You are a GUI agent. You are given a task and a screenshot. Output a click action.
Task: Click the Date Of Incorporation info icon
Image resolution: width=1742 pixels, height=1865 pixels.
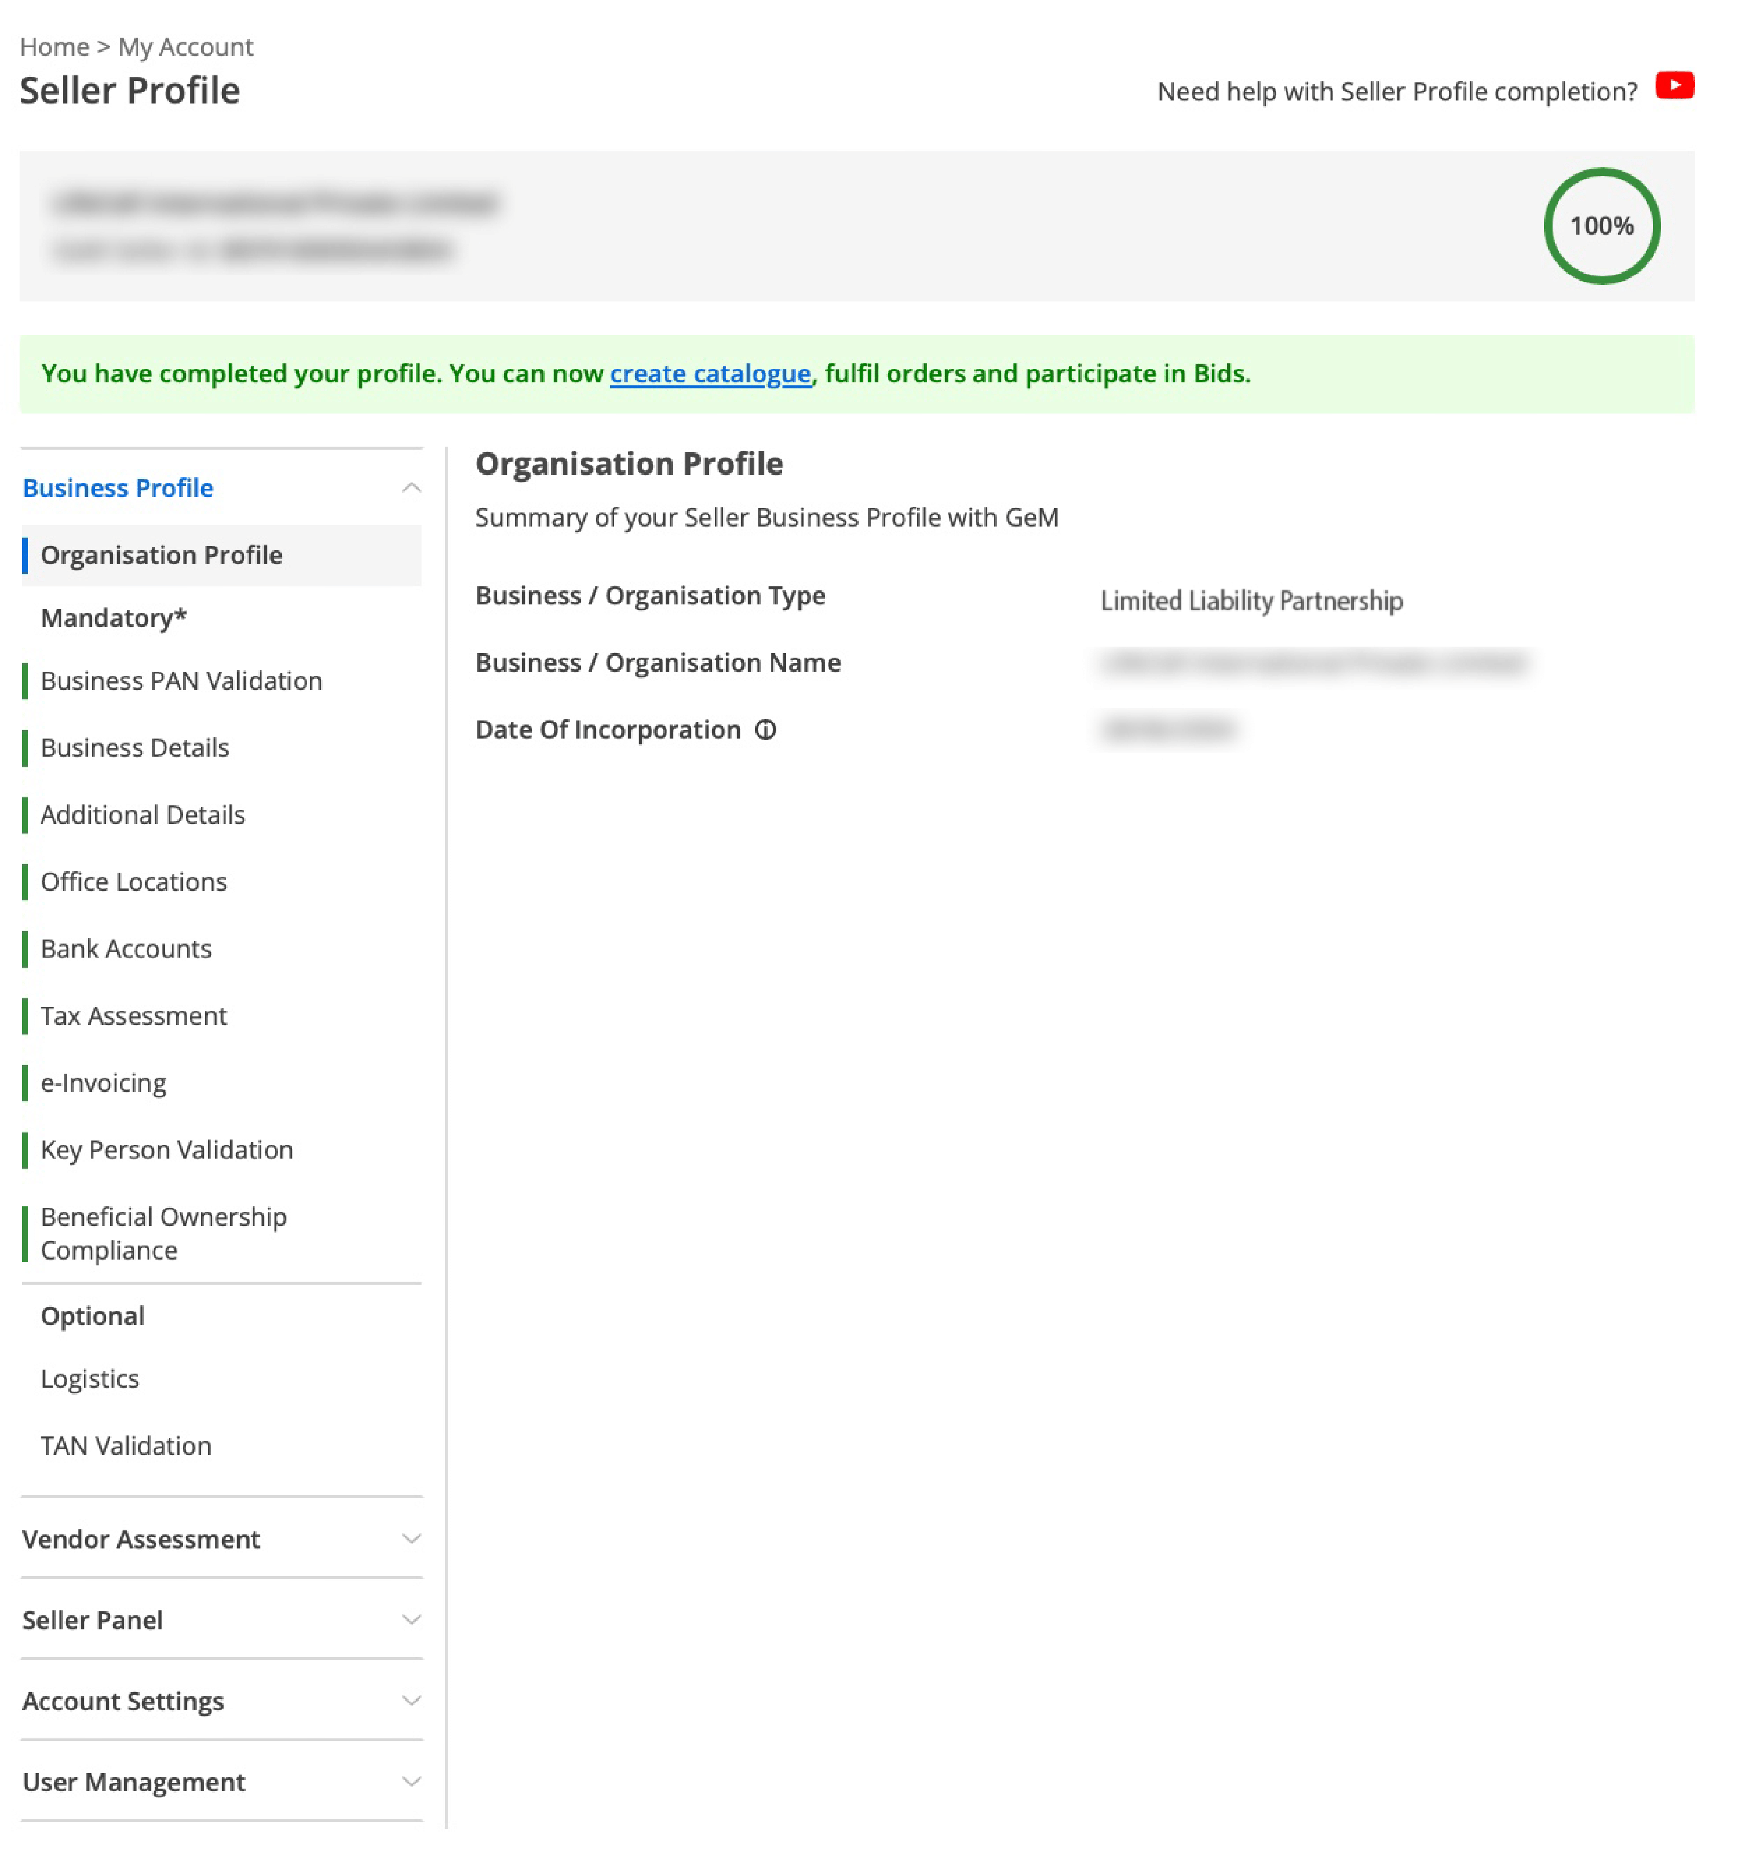coord(765,730)
